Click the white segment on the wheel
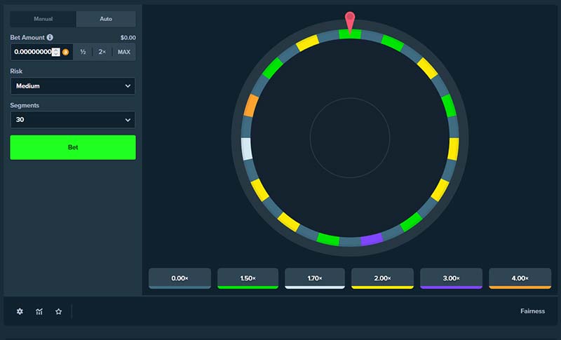The height and width of the screenshot is (340, 561). [x=247, y=149]
